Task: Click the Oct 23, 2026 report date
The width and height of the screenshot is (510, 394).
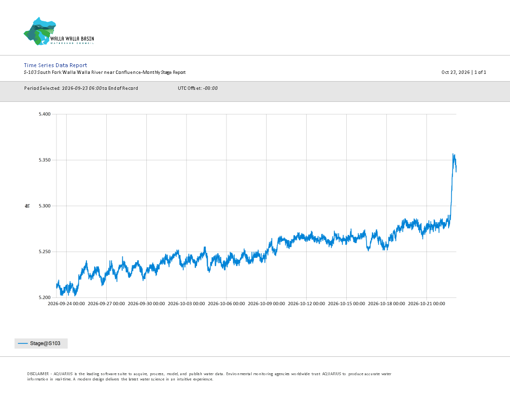Action: (455, 72)
